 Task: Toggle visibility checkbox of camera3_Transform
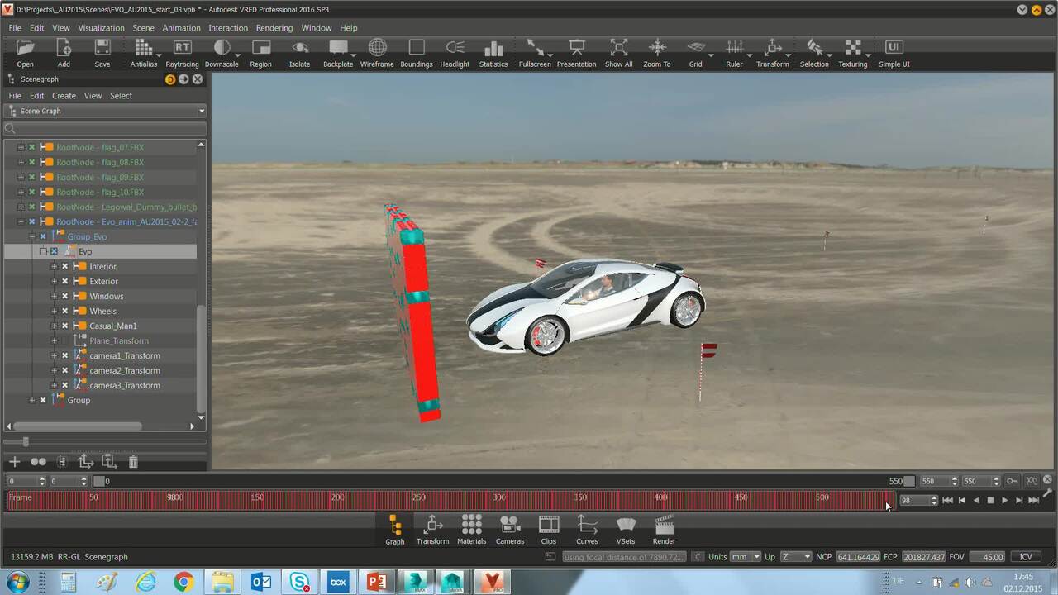pos(65,385)
